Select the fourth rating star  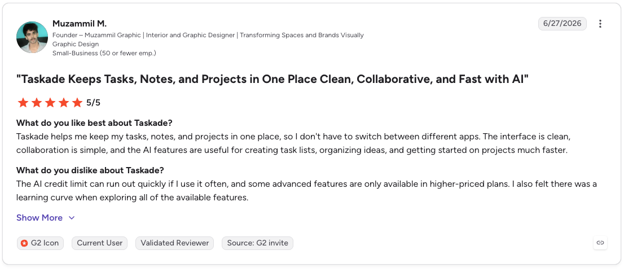pos(64,103)
